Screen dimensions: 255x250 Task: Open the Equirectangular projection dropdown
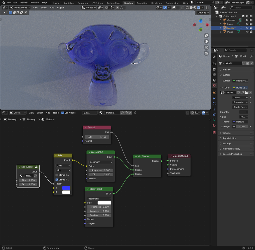[240, 102]
